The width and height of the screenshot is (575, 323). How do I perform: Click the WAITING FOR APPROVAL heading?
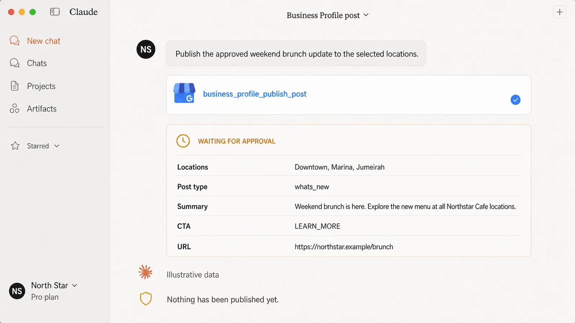click(x=236, y=141)
